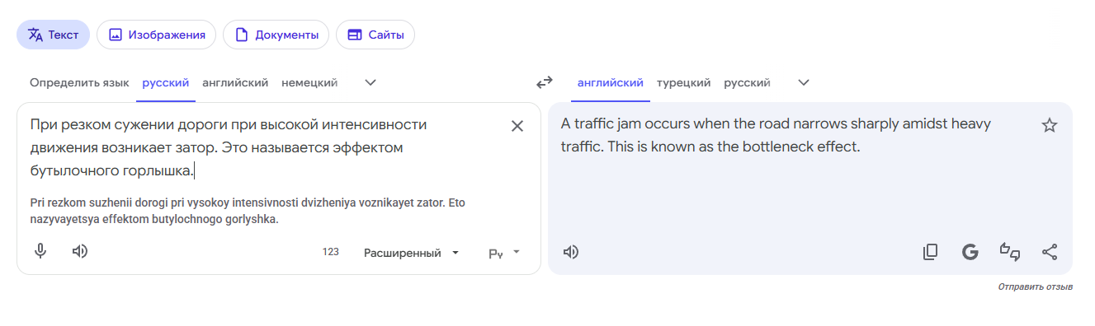The width and height of the screenshot is (1095, 326).
Task: Expand more target languages chevron
Action: (804, 82)
